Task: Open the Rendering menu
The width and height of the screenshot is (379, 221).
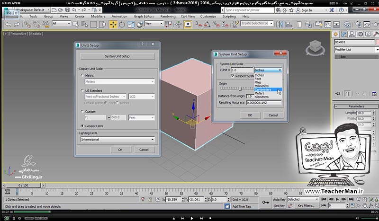Action: pyautogui.click(x=168, y=17)
